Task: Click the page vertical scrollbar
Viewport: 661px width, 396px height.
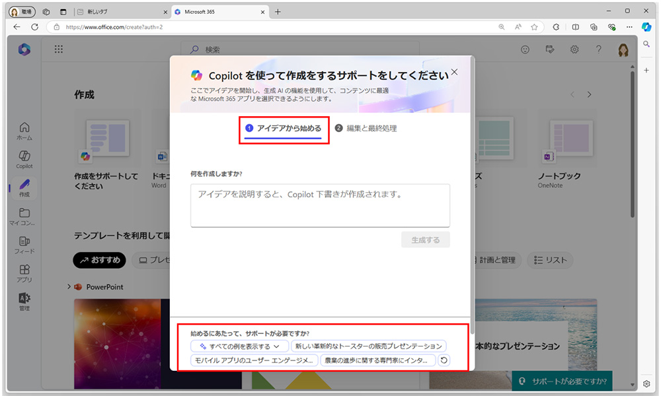Action: tap(633, 143)
